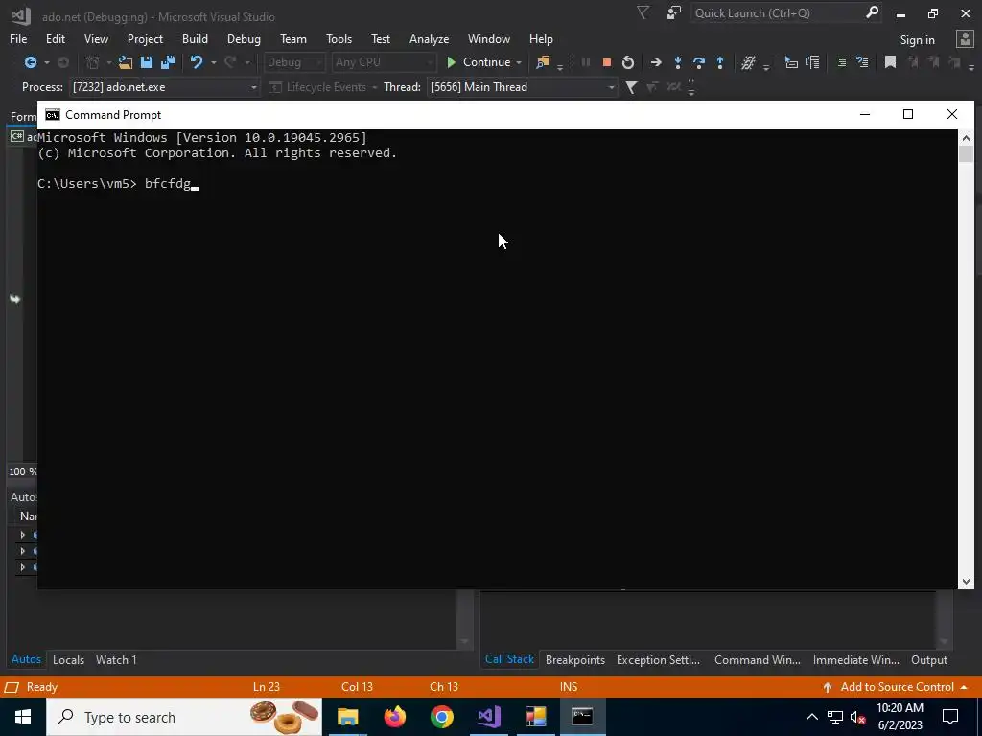The height and width of the screenshot is (736, 982).
Task: Click the Step Over icon
Action: (699, 62)
